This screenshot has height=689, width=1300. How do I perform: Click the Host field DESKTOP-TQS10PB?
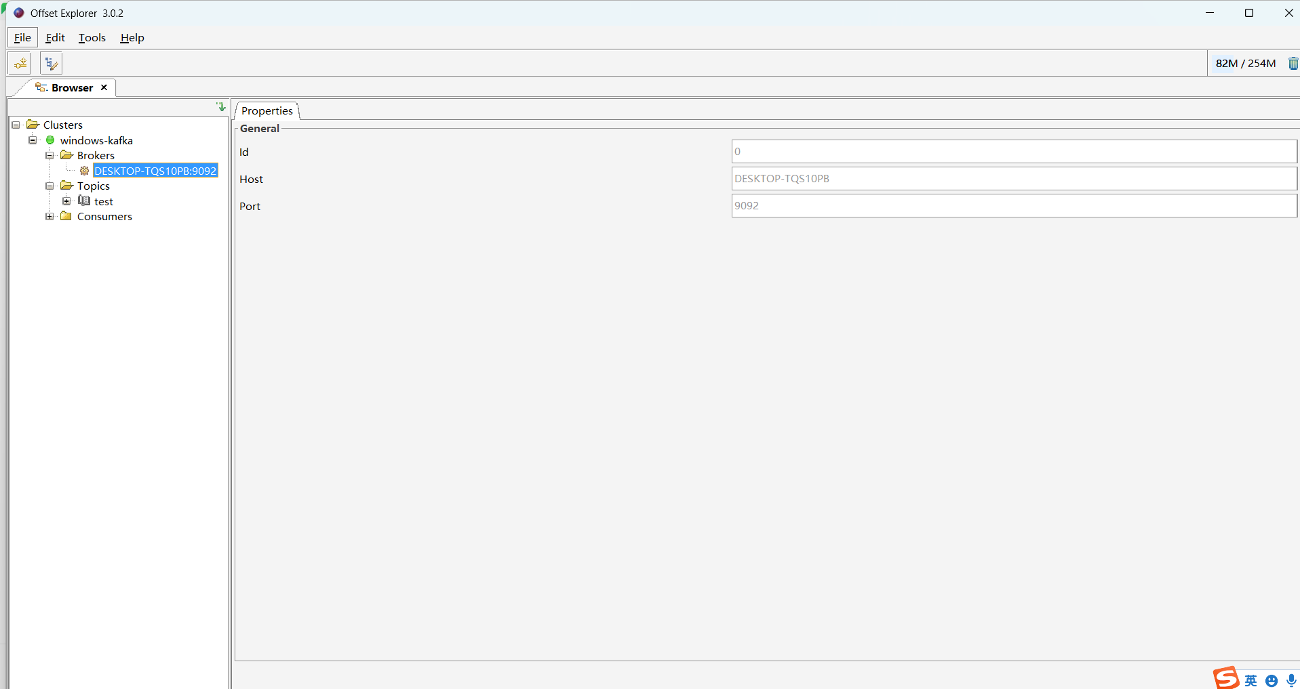(1014, 179)
